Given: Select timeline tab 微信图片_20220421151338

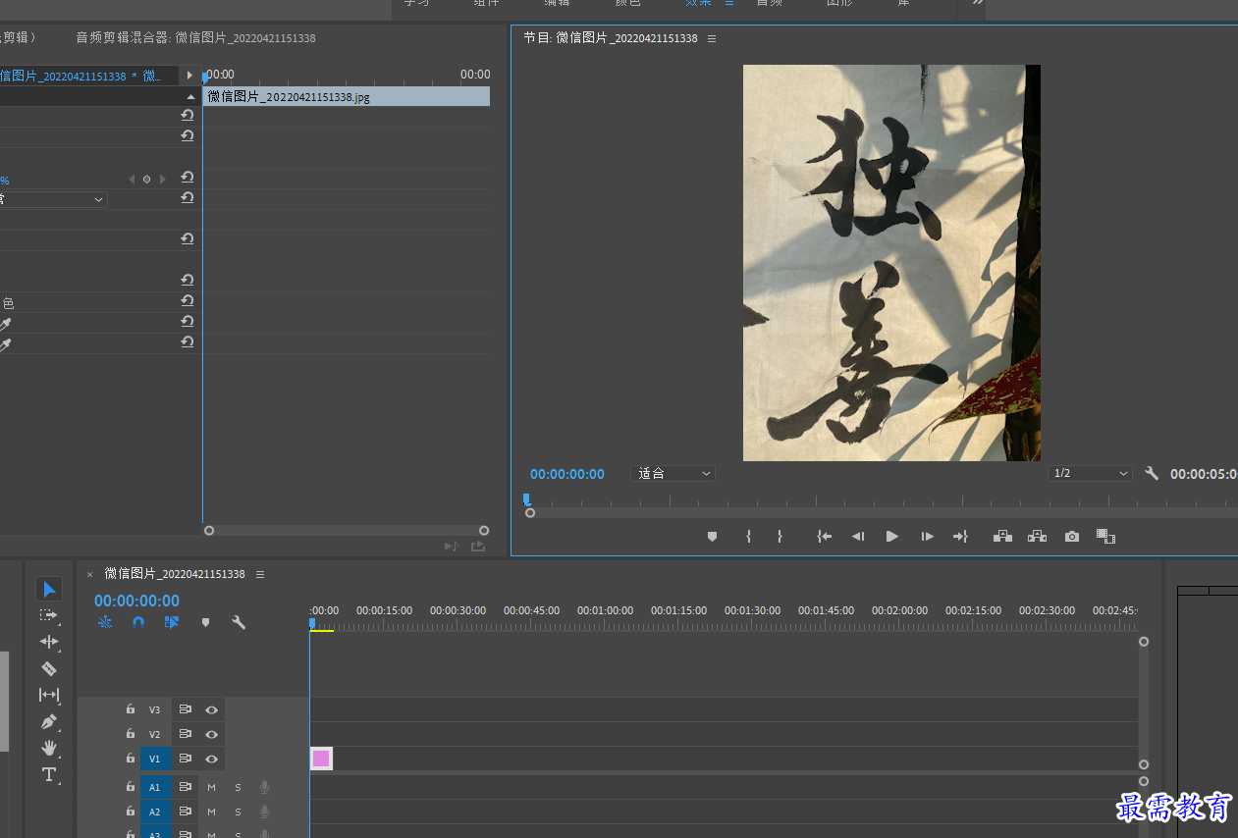Looking at the screenshot, I should click(175, 574).
